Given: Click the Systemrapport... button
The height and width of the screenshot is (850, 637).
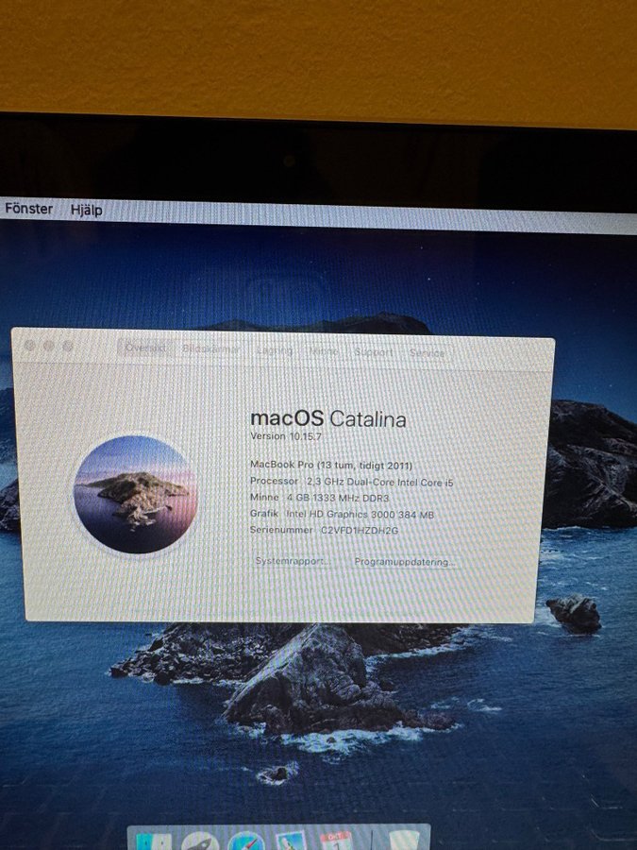Looking at the screenshot, I should point(293,561).
